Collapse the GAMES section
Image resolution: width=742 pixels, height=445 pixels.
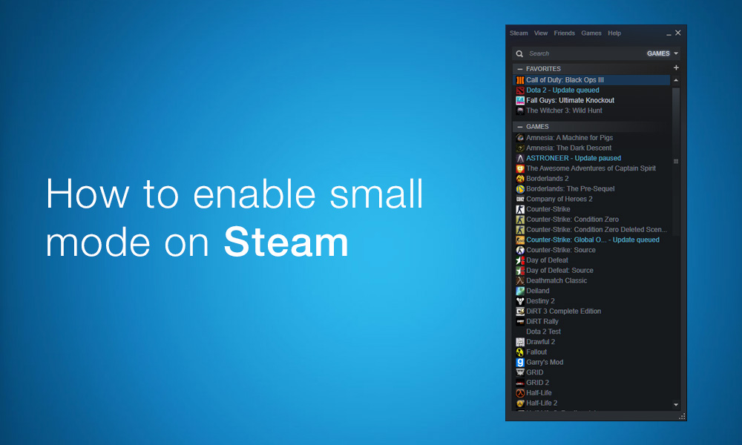coord(520,127)
